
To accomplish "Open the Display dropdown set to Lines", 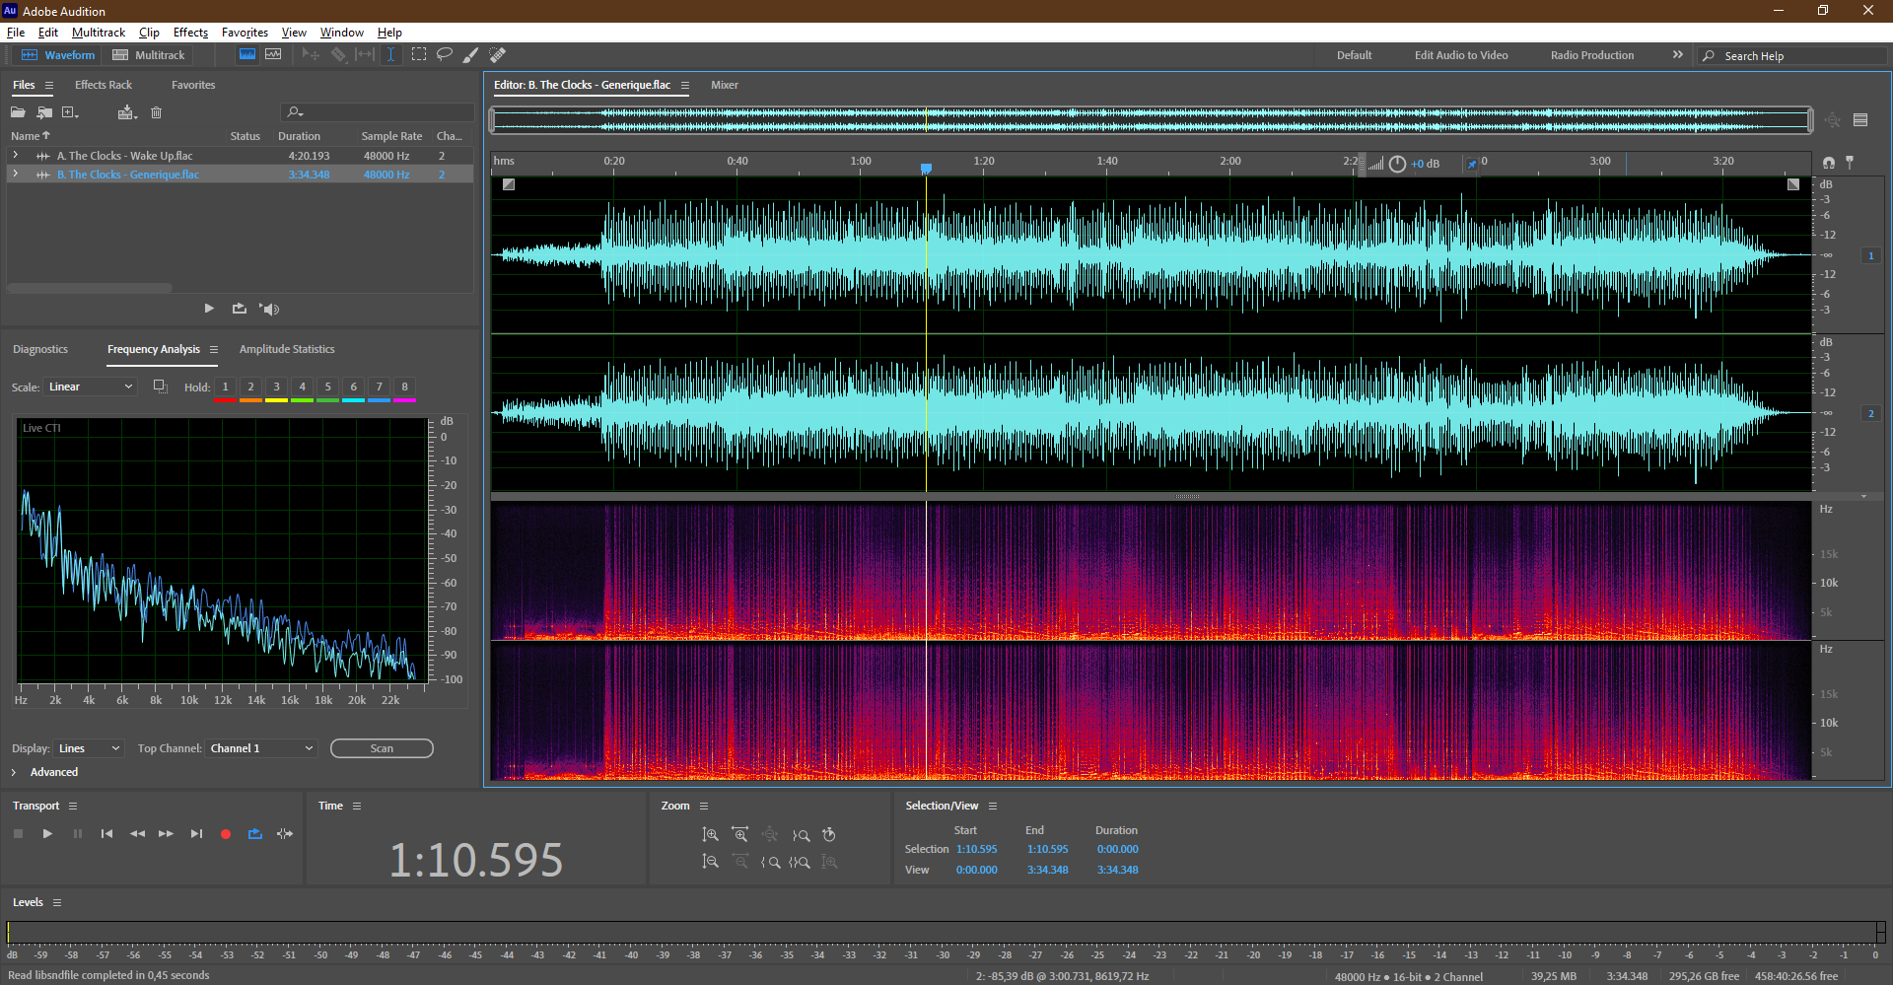I will [x=89, y=748].
